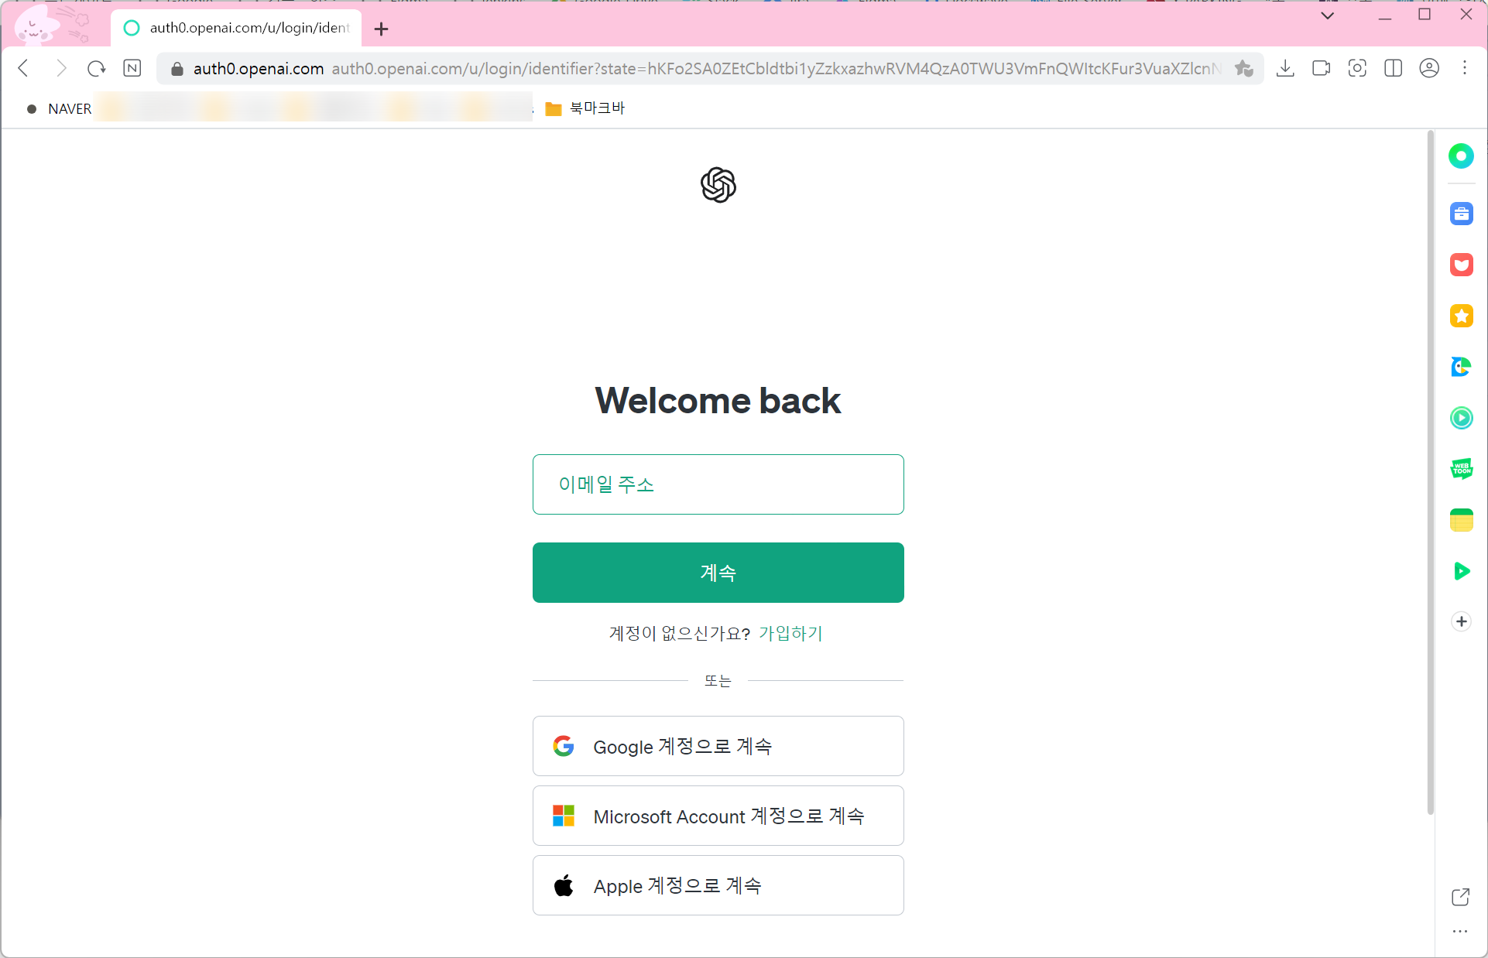Open the yellow memo icon in sidebar
The height and width of the screenshot is (958, 1488).
[x=1461, y=520]
